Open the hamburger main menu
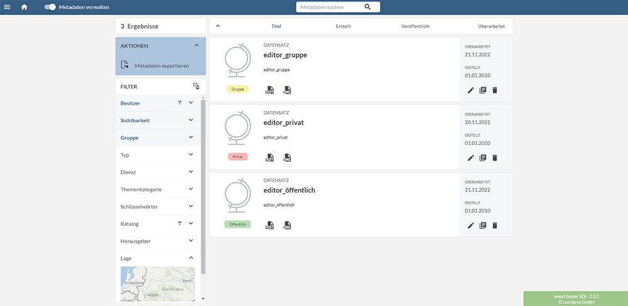This screenshot has width=628, height=306. pyautogui.click(x=7, y=7)
